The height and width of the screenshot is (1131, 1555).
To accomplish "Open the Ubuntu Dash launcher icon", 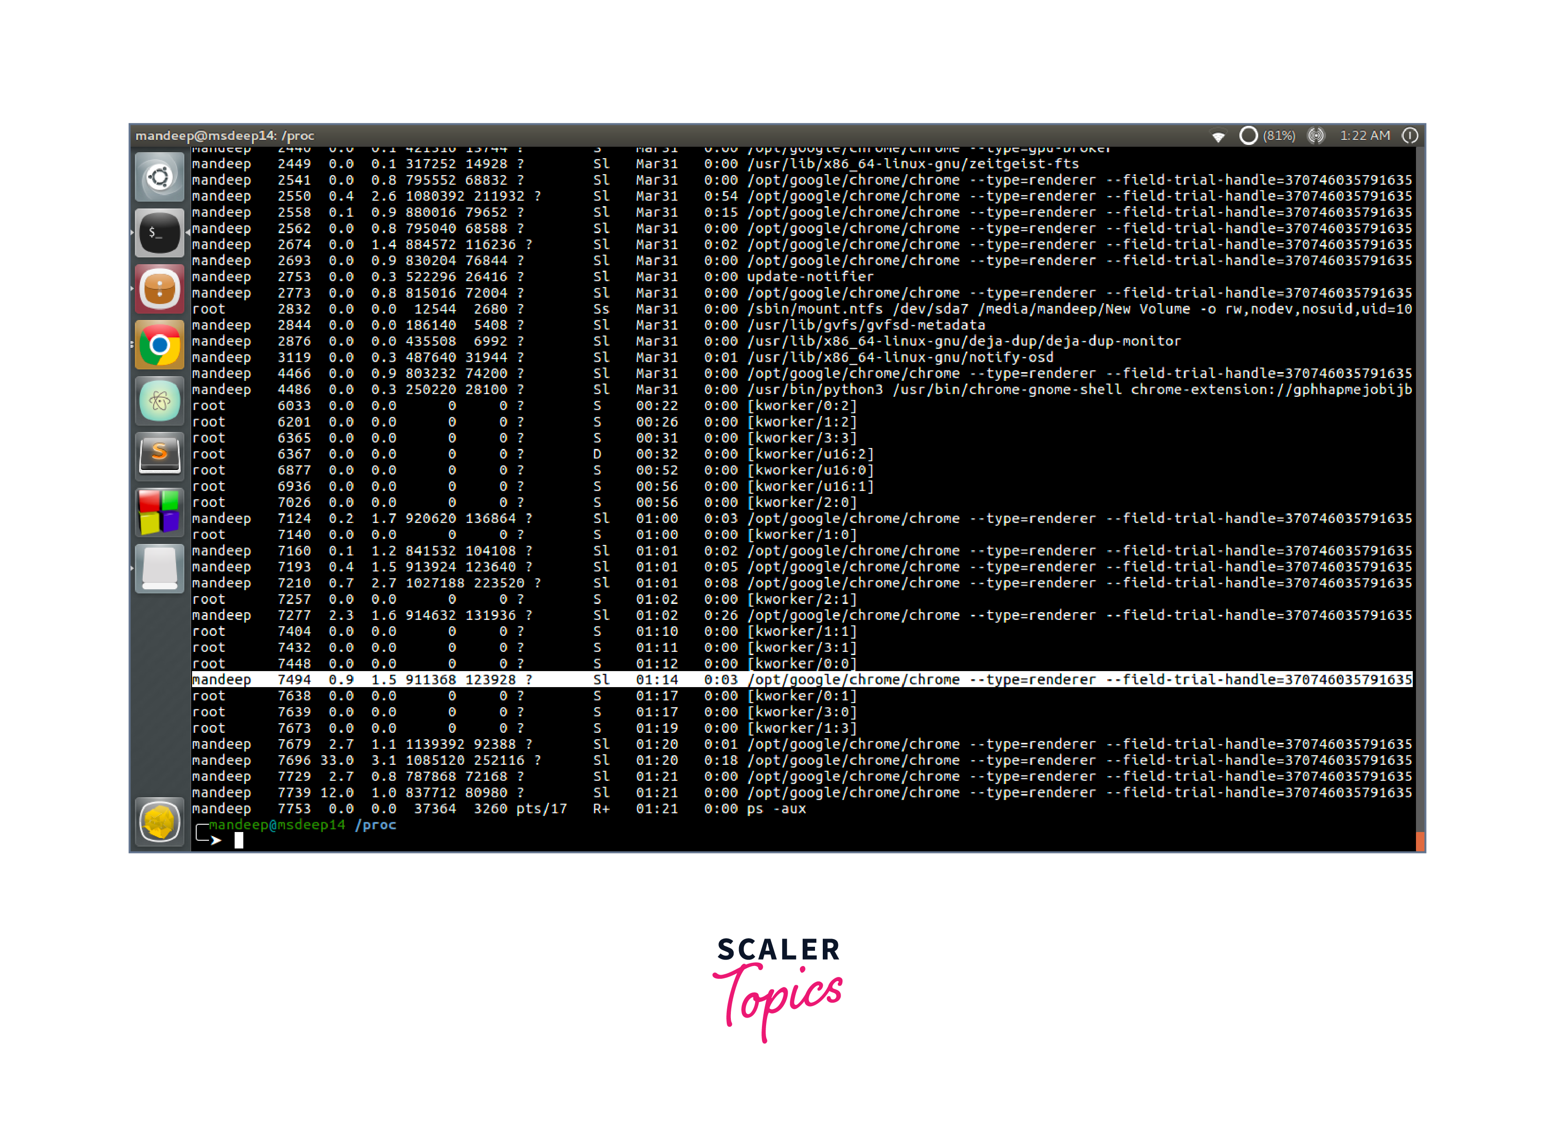I will point(159,177).
